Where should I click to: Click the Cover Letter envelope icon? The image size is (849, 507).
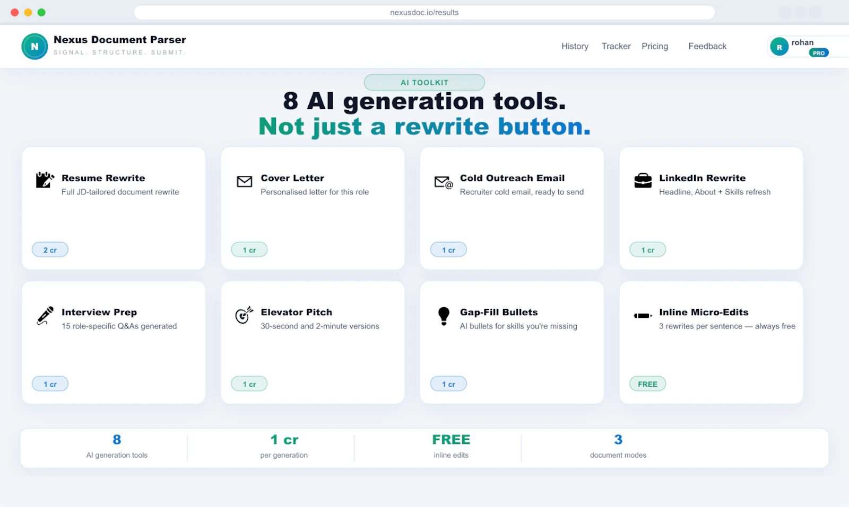click(x=244, y=182)
